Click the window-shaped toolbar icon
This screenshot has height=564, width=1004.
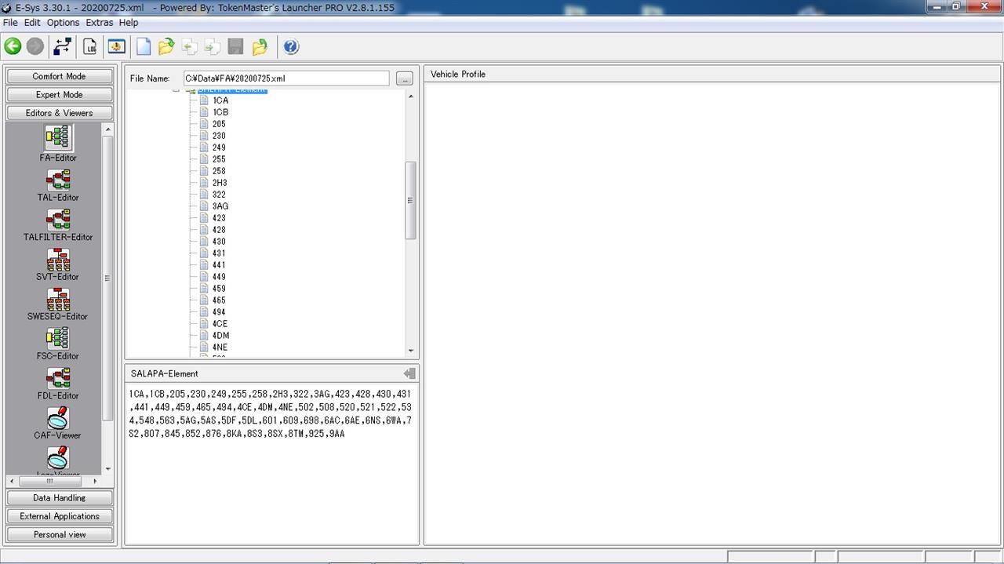[x=116, y=47]
